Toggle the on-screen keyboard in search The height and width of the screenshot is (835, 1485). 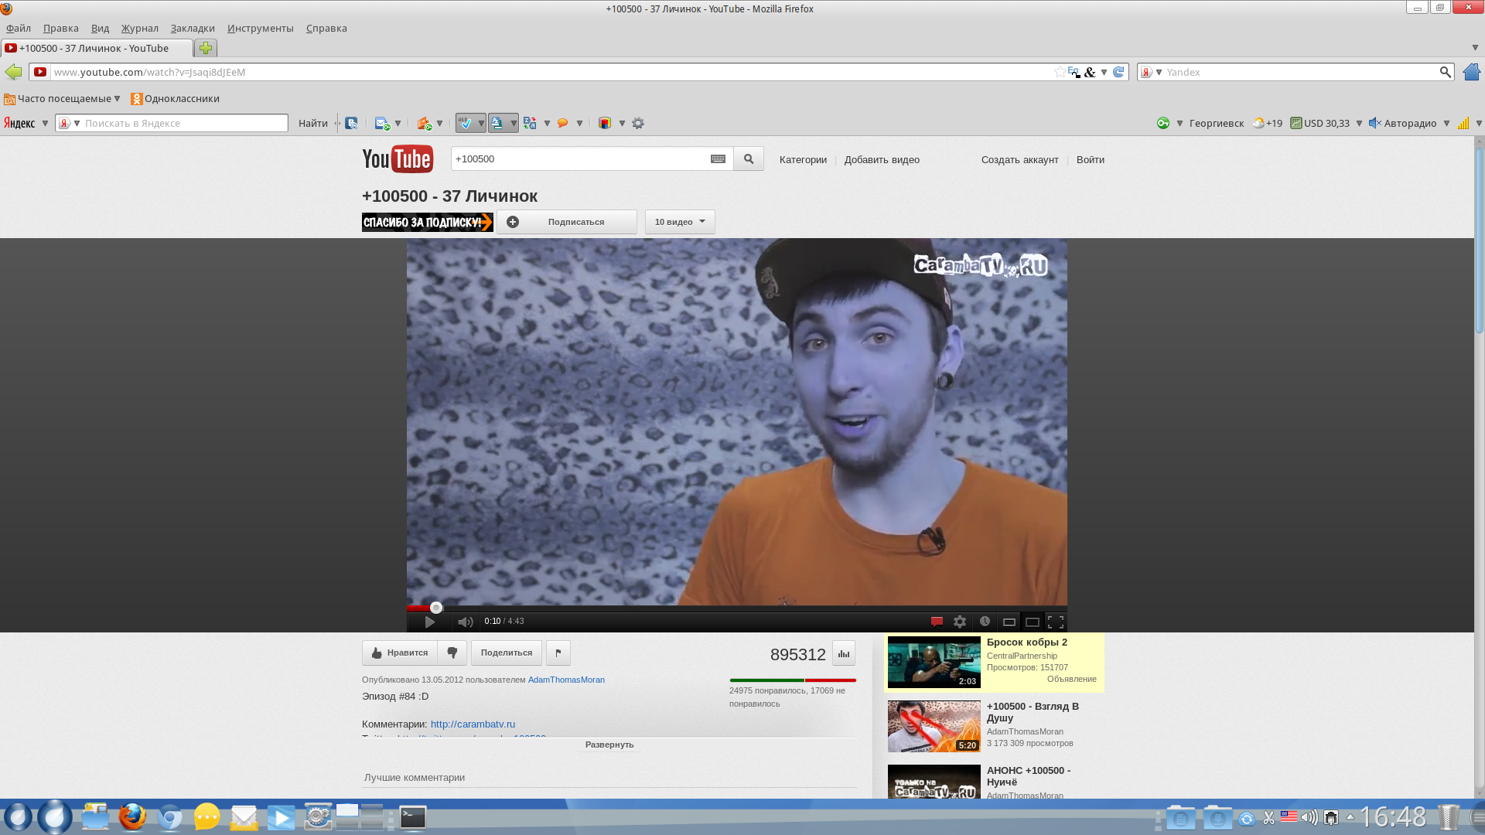tap(718, 158)
